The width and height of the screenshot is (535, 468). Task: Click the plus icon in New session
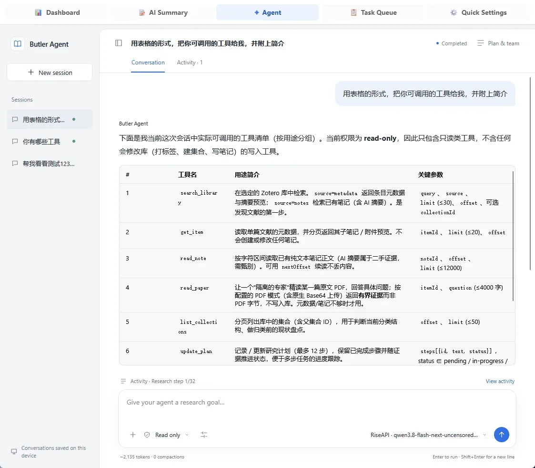coord(30,73)
